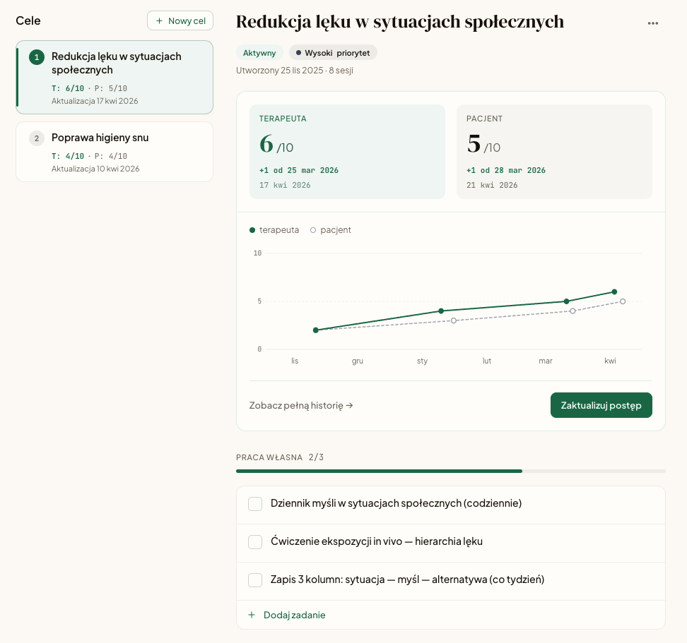Check the Ćwiczenie ekspozycji in vivo checkbox
This screenshot has width=687, height=643.
point(255,542)
